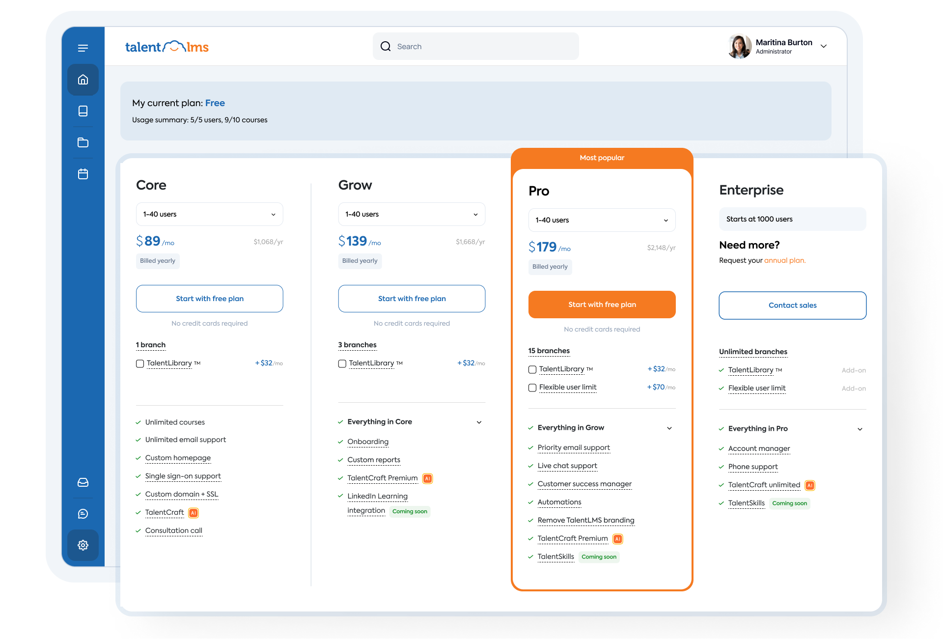The height and width of the screenshot is (639, 943).
Task: Open settings gear icon in sidebar
Action: click(83, 545)
